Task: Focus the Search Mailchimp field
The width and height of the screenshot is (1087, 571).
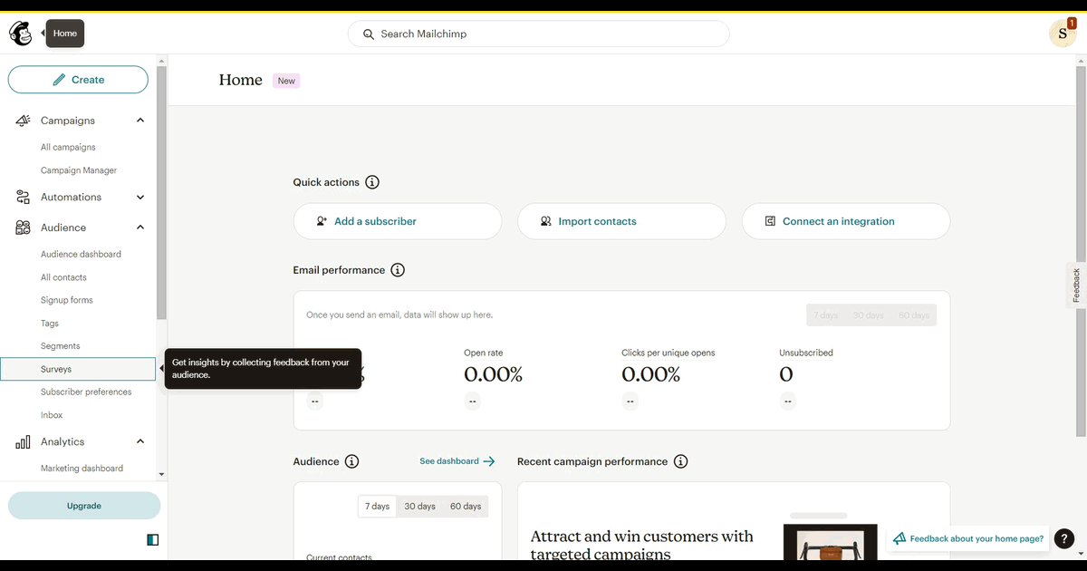Action: point(539,34)
